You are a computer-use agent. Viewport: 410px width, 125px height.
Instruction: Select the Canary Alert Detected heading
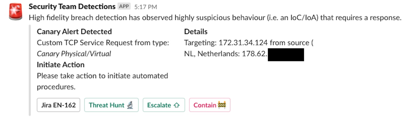(x=74, y=31)
